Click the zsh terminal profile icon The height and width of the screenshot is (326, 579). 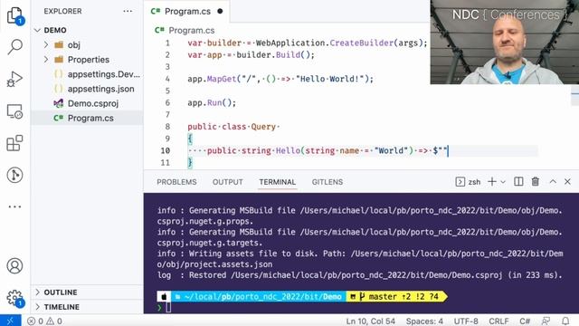click(460, 181)
